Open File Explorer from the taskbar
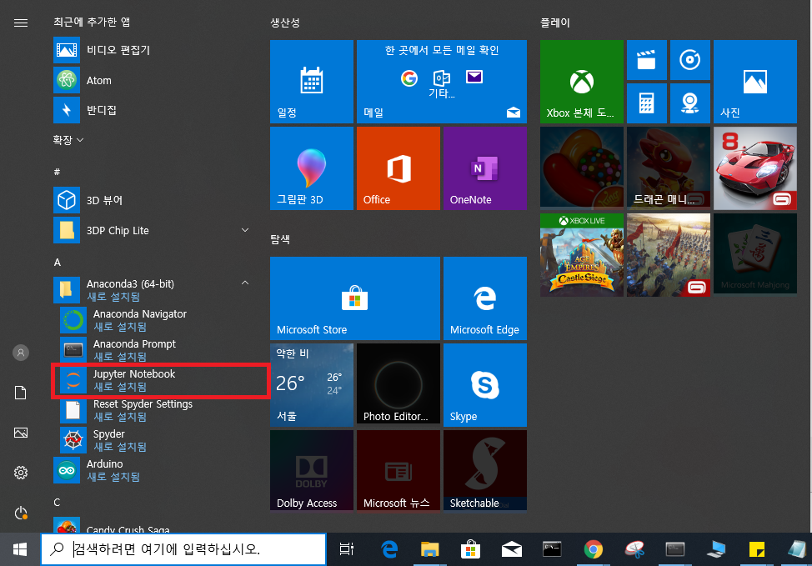 point(430,548)
